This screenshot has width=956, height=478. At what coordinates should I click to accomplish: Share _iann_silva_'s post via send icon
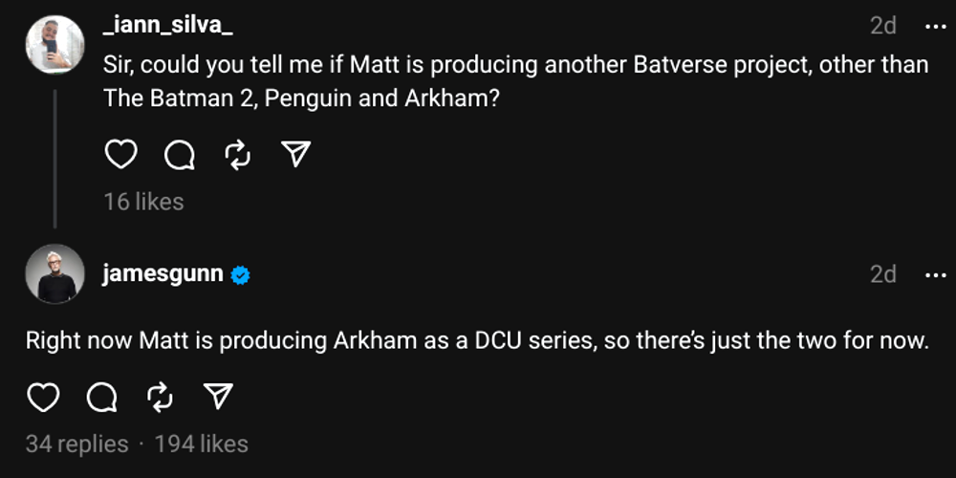pyautogui.click(x=297, y=155)
